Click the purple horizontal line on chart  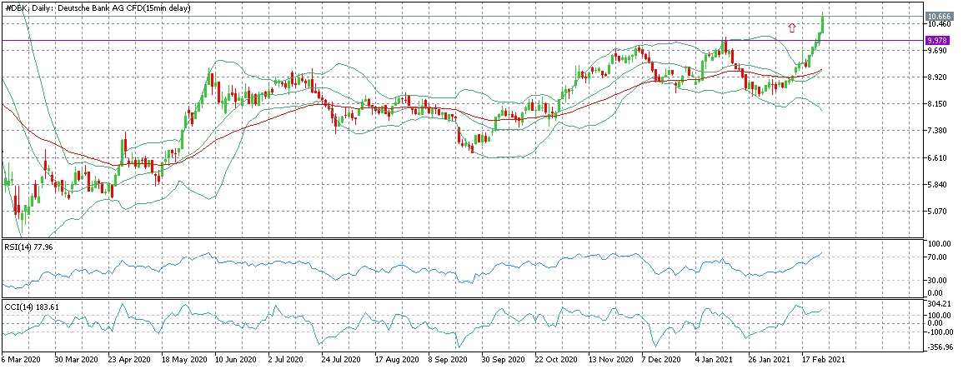(x=462, y=41)
